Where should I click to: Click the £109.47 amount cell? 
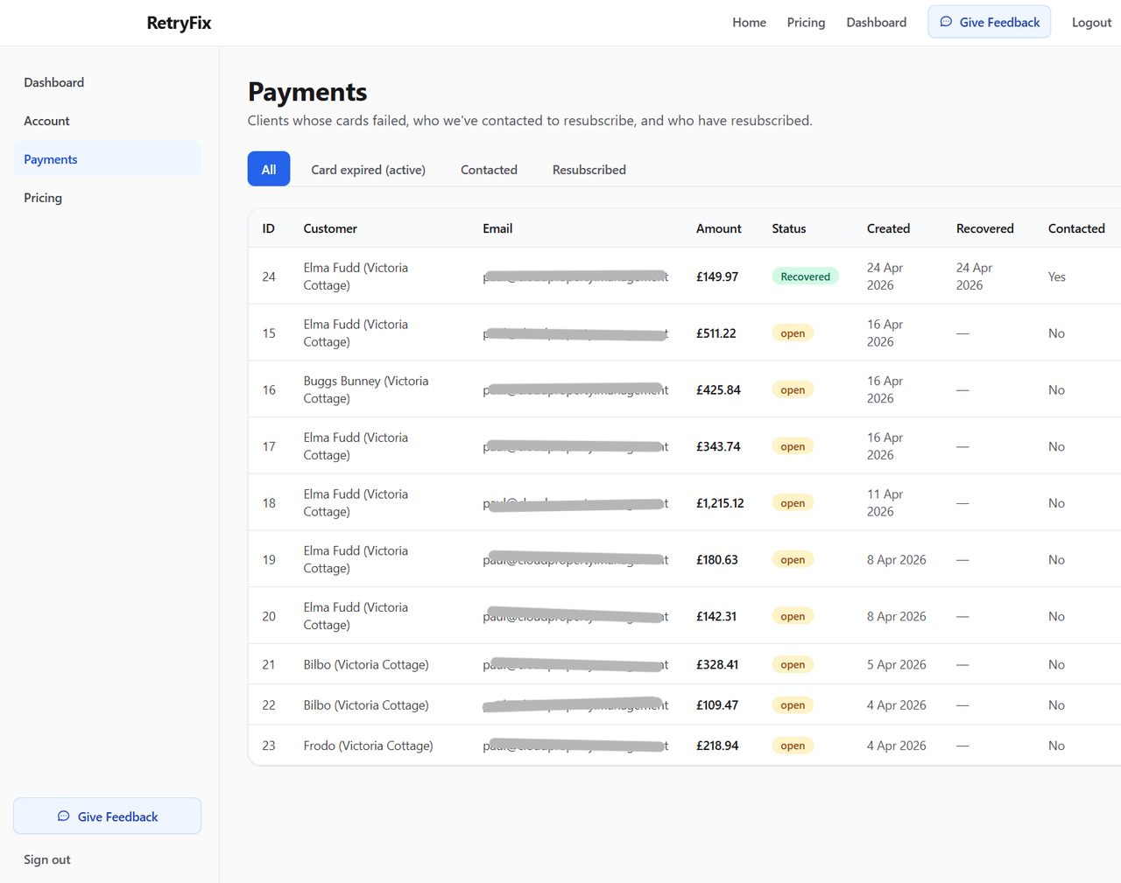click(x=717, y=704)
